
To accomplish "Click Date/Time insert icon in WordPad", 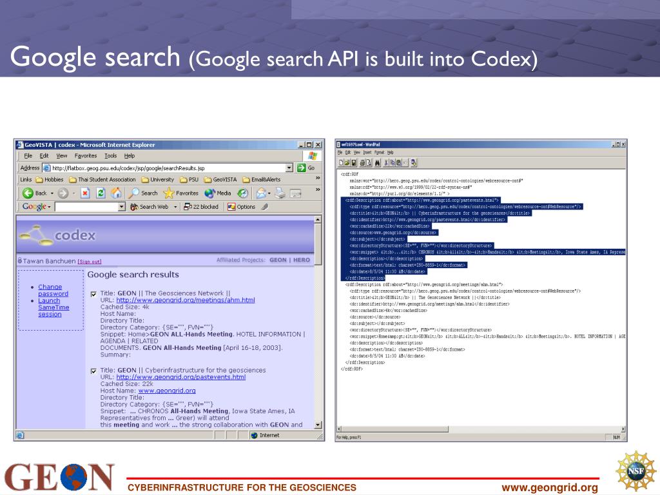I will pos(414,162).
